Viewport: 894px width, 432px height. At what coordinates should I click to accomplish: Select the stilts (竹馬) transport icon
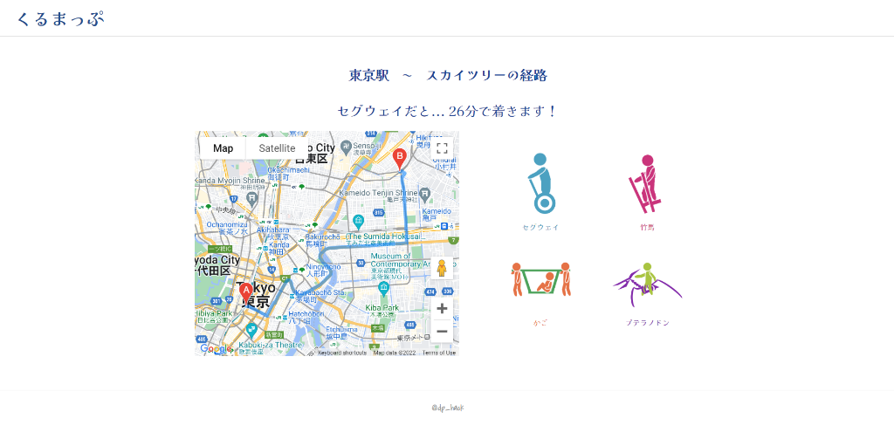click(x=646, y=183)
